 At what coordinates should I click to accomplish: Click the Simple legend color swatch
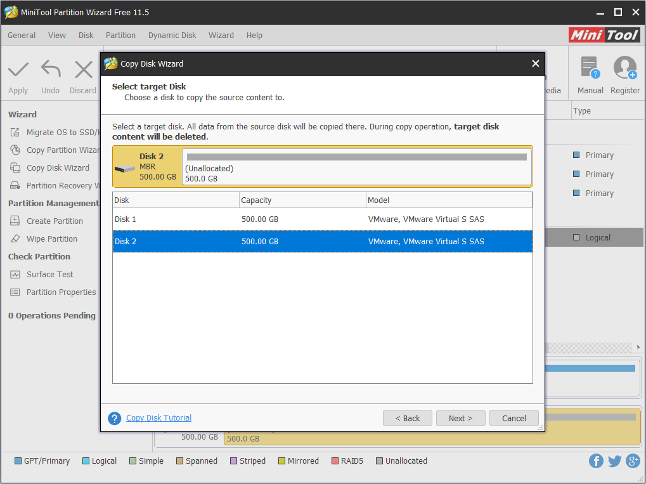132,461
